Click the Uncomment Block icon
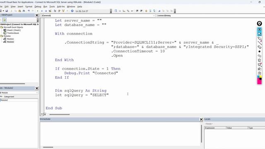Image resolution: width=265 pixels, height=149 pixels. click(x=154, y=11)
